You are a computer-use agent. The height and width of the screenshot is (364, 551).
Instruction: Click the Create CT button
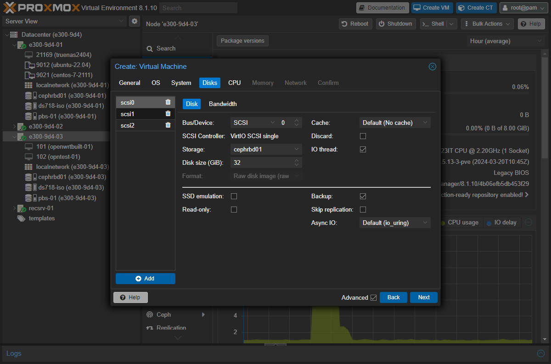click(477, 8)
